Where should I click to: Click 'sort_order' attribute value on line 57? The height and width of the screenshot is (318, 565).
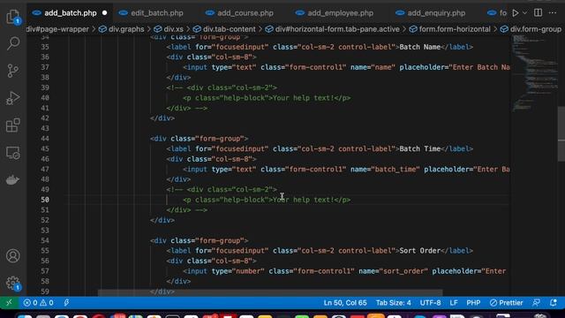click(403, 271)
